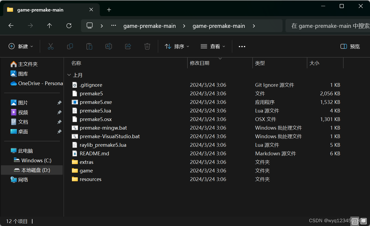Click the Git Ignore 源文件 type cell
Screen dimensions: 370x226
click(274, 85)
